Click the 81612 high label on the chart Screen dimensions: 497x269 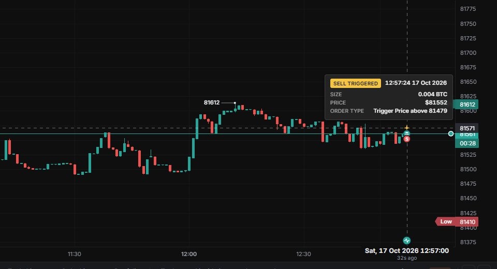click(212, 102)
